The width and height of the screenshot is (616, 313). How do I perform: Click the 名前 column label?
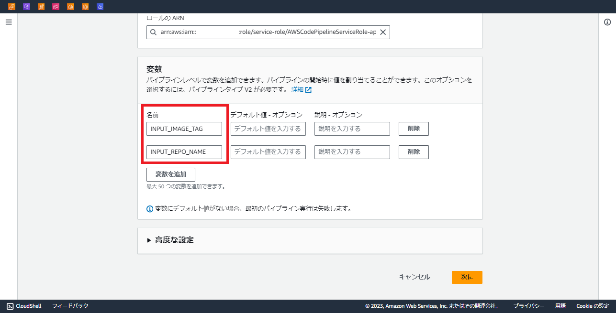tap(153, 115)
